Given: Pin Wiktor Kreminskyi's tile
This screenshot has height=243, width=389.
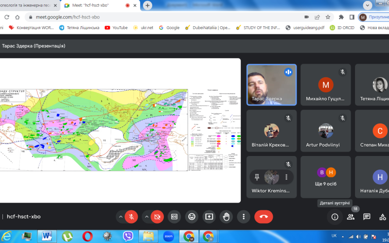Looking at the screenshot, I should point(257,177).
